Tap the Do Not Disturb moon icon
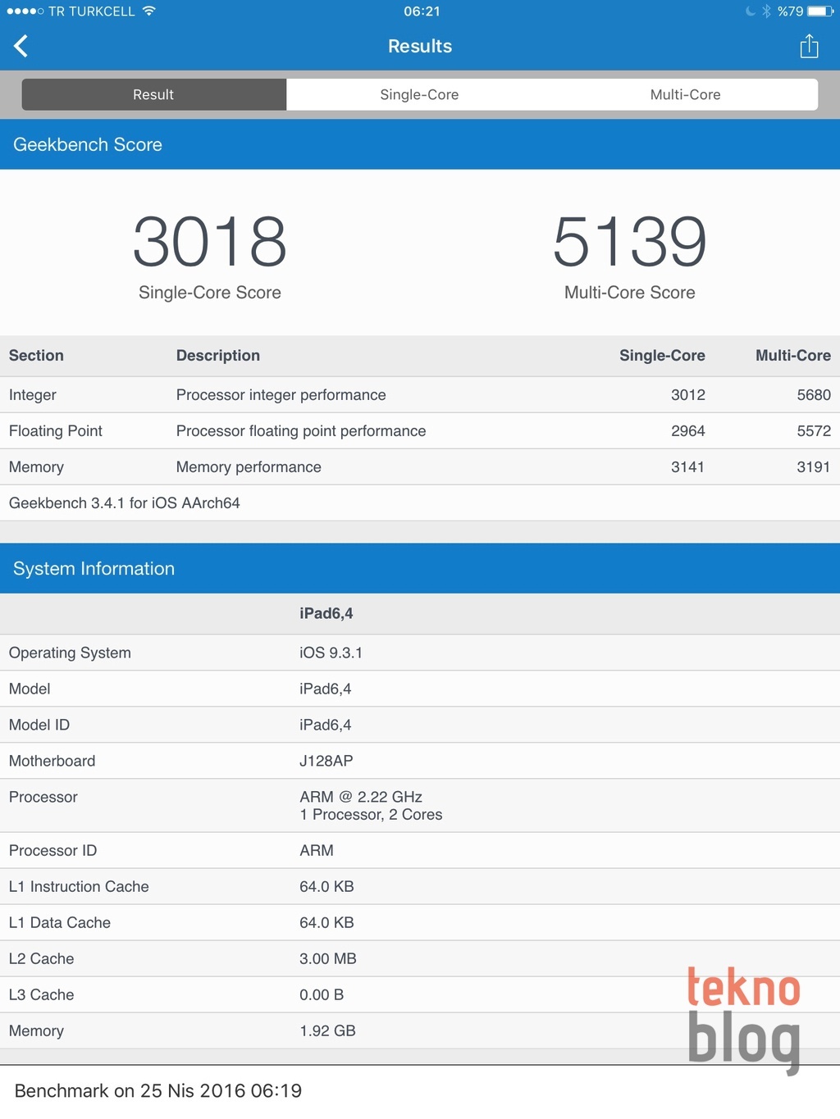840x1119 pixels. [x=750, y=11]
